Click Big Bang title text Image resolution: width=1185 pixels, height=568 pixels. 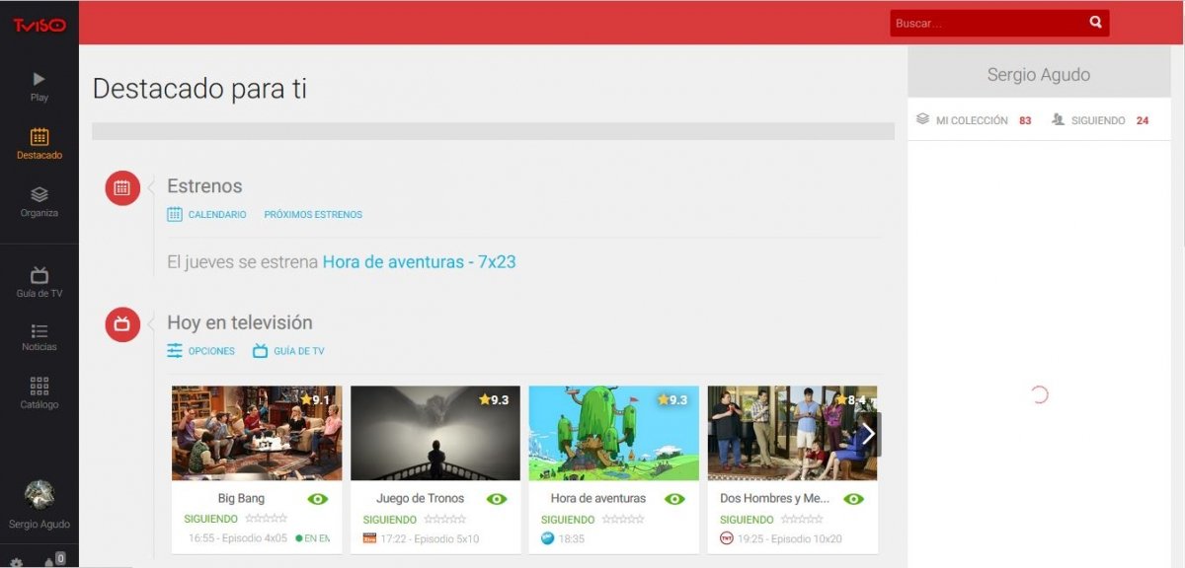tap(241, 499)
